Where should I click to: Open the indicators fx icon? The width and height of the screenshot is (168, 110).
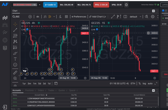(60, 17)
